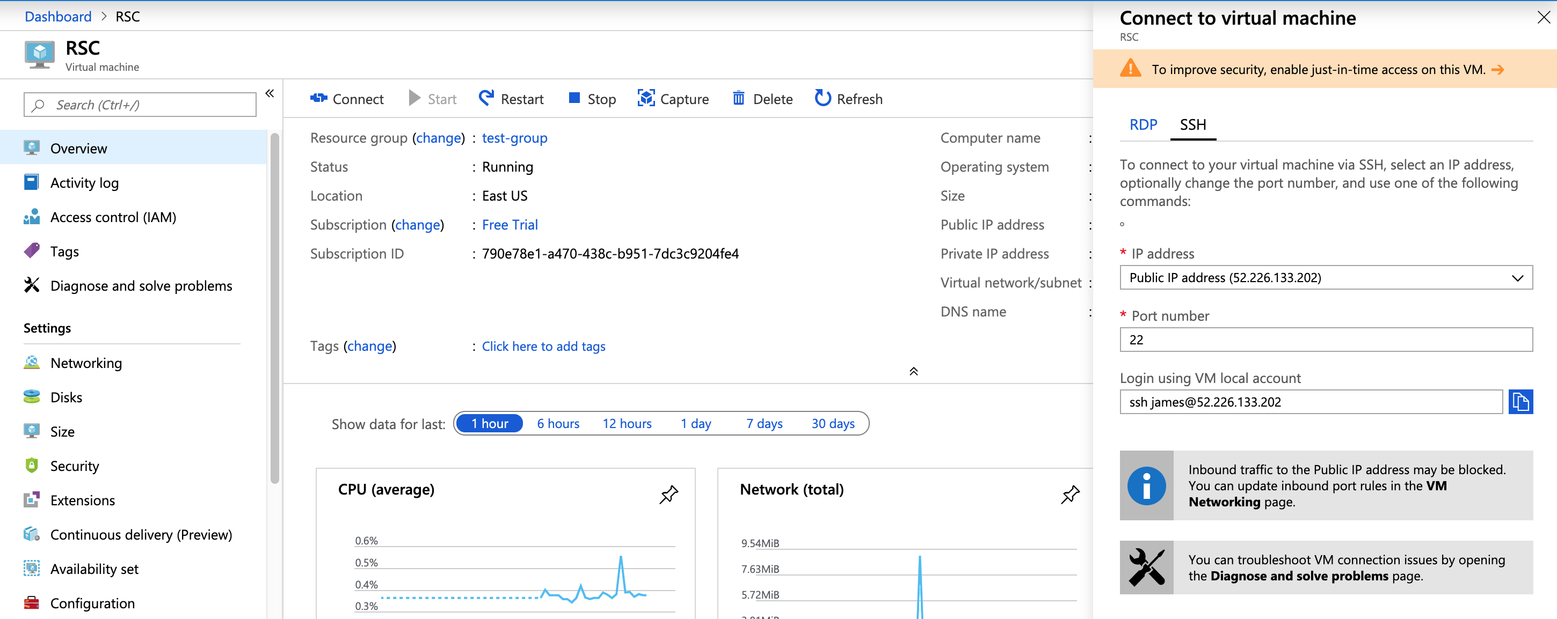Click the sidebar search magnifier icon
This screenshot has height=619, width=1557.
(x=39, y=105)
